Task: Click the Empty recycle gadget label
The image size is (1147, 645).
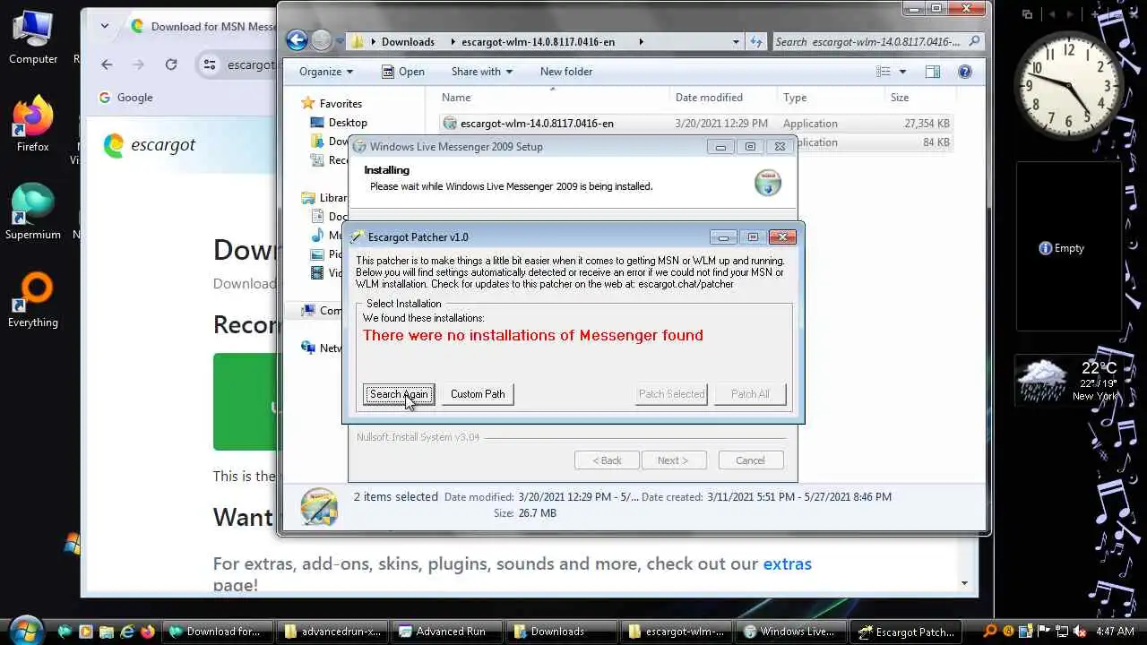Action: click(x=1062, y=248)
